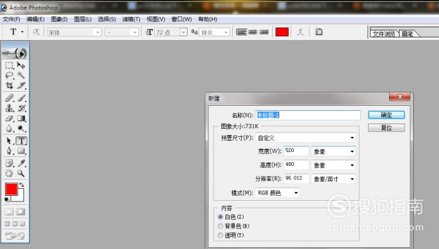439x249 pixels.
Task: Switch to the 文件浏览 tab
Action: click(x=384, y=34)
